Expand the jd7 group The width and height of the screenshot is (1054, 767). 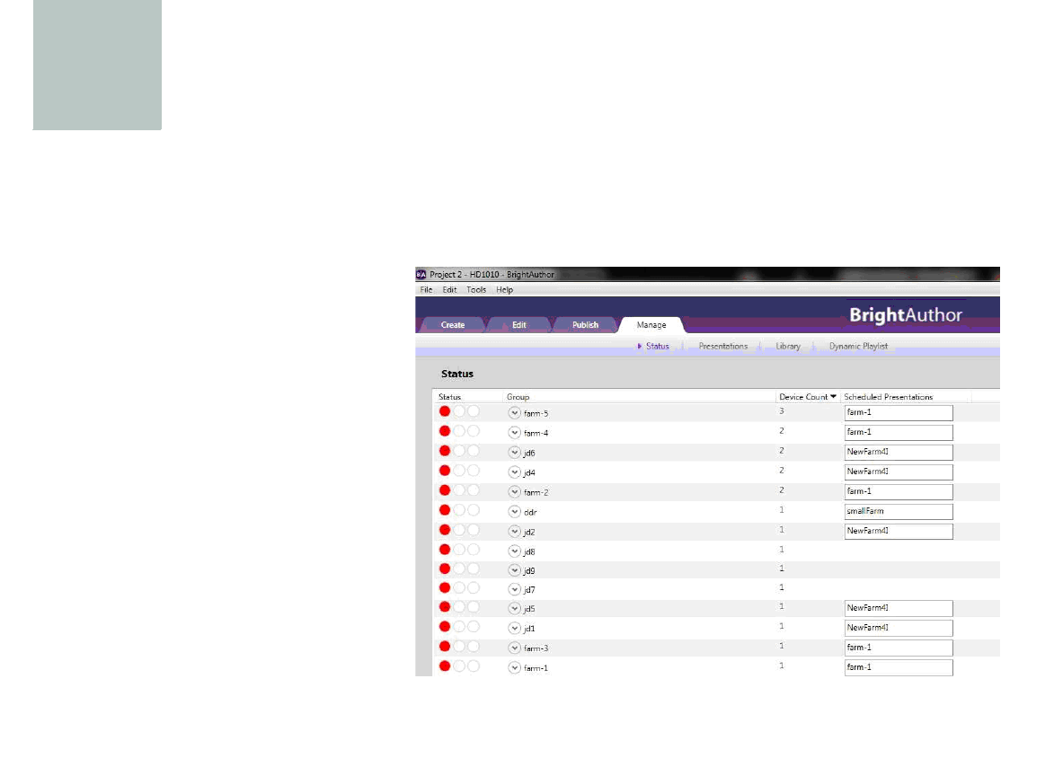[x=514, y=589]
